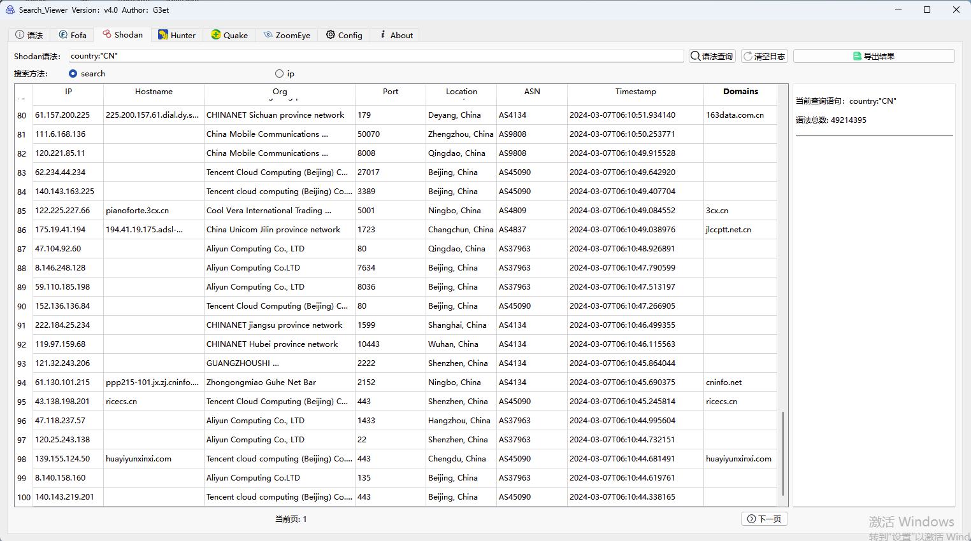971x541 pixels.
Task: Click the GUANGZHOUSHI org cell
Action: [x=280, y=363]
